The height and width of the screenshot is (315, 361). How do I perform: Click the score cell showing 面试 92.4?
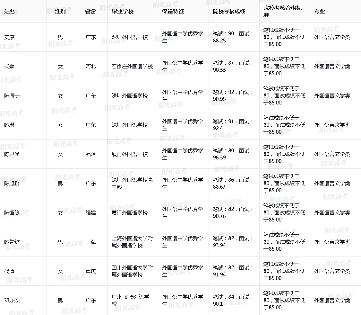[x=233, y=125]
